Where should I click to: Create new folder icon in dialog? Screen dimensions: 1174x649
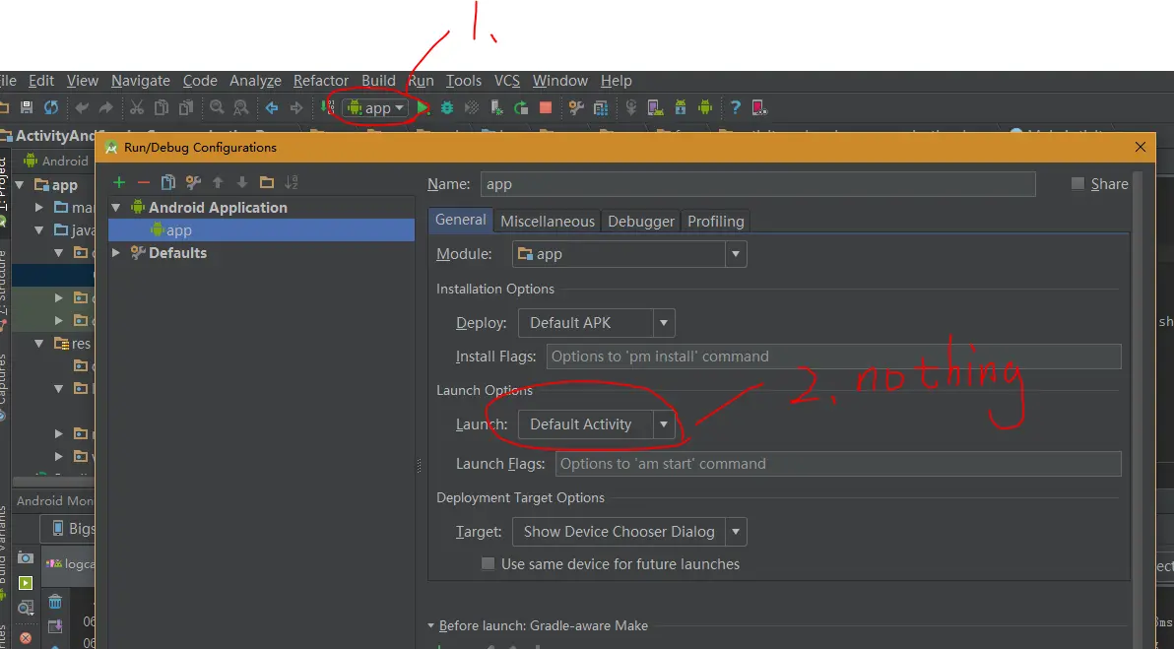[x=267, y=182]
